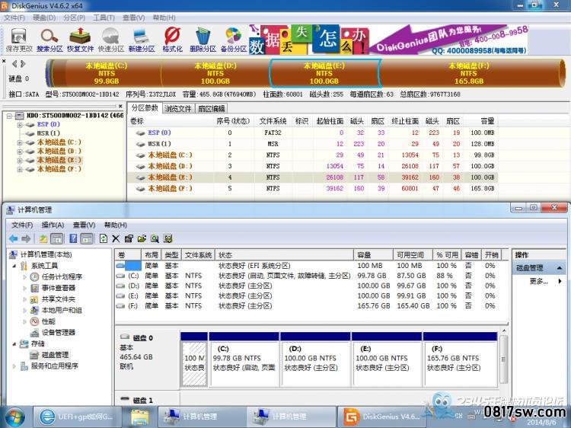This screenshot has height=428, width=571.
Task: Expand the 本地磁盘(D:) tree node
Action: (x=20, y=151)
